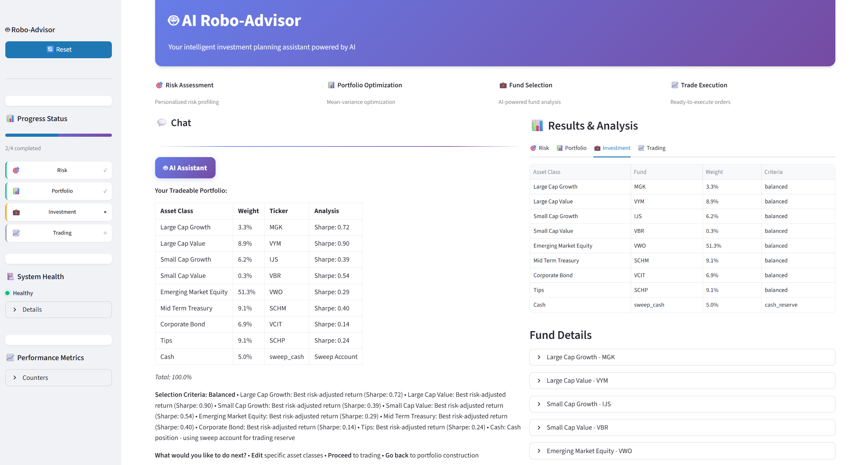This screenshot has height=465, width=857.
Task: Expand Large Cap Growth - MGK fund details
Action: click(x=682, y=357)
